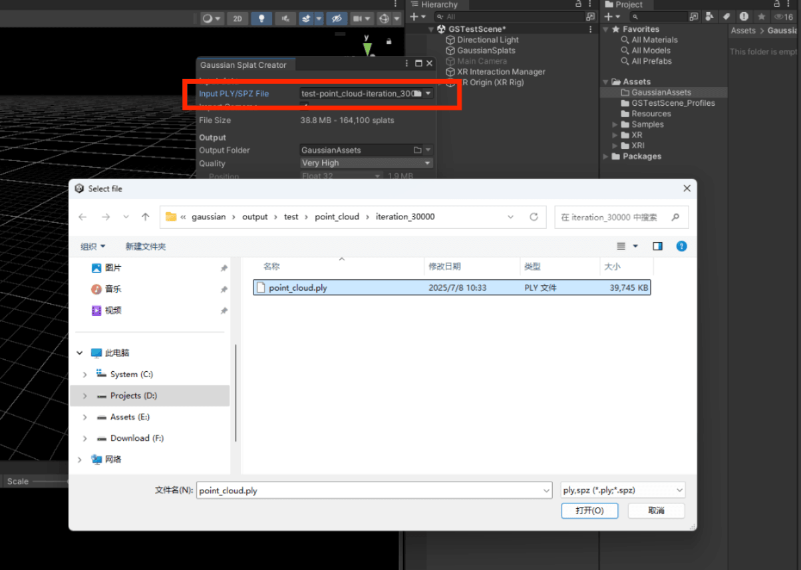
Task: Click the error filter exclamation icon in Project
Action: (x=744, y=17)
